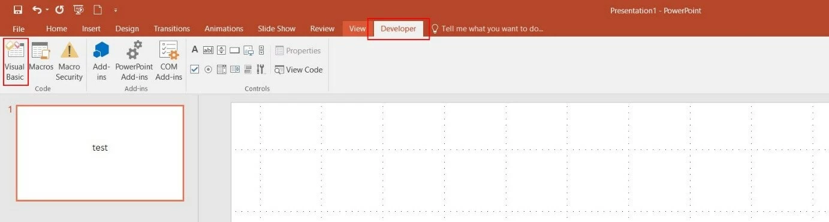Insert a Check Box control
The height and width of the screenshot is (222, 829).
click(194, 70)
